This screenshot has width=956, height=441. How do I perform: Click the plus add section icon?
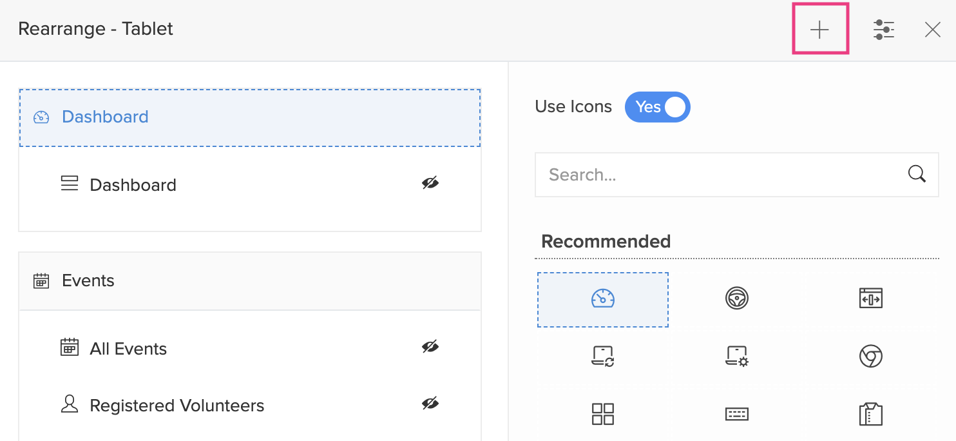819,30
